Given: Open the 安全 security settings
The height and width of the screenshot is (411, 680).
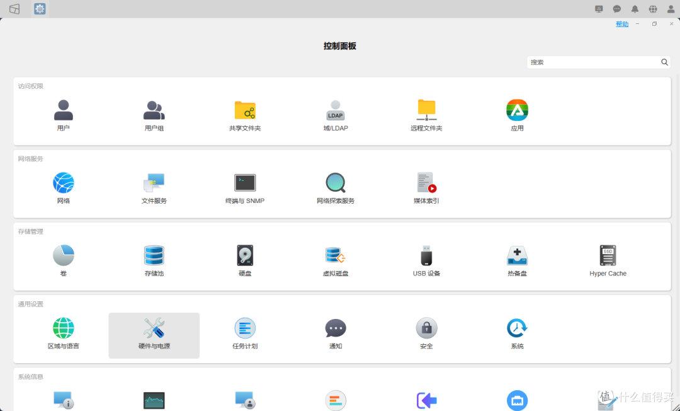Looking at the screenshot, I should (426, 333).
